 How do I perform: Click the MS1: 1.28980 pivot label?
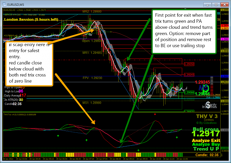click(92, 103)
